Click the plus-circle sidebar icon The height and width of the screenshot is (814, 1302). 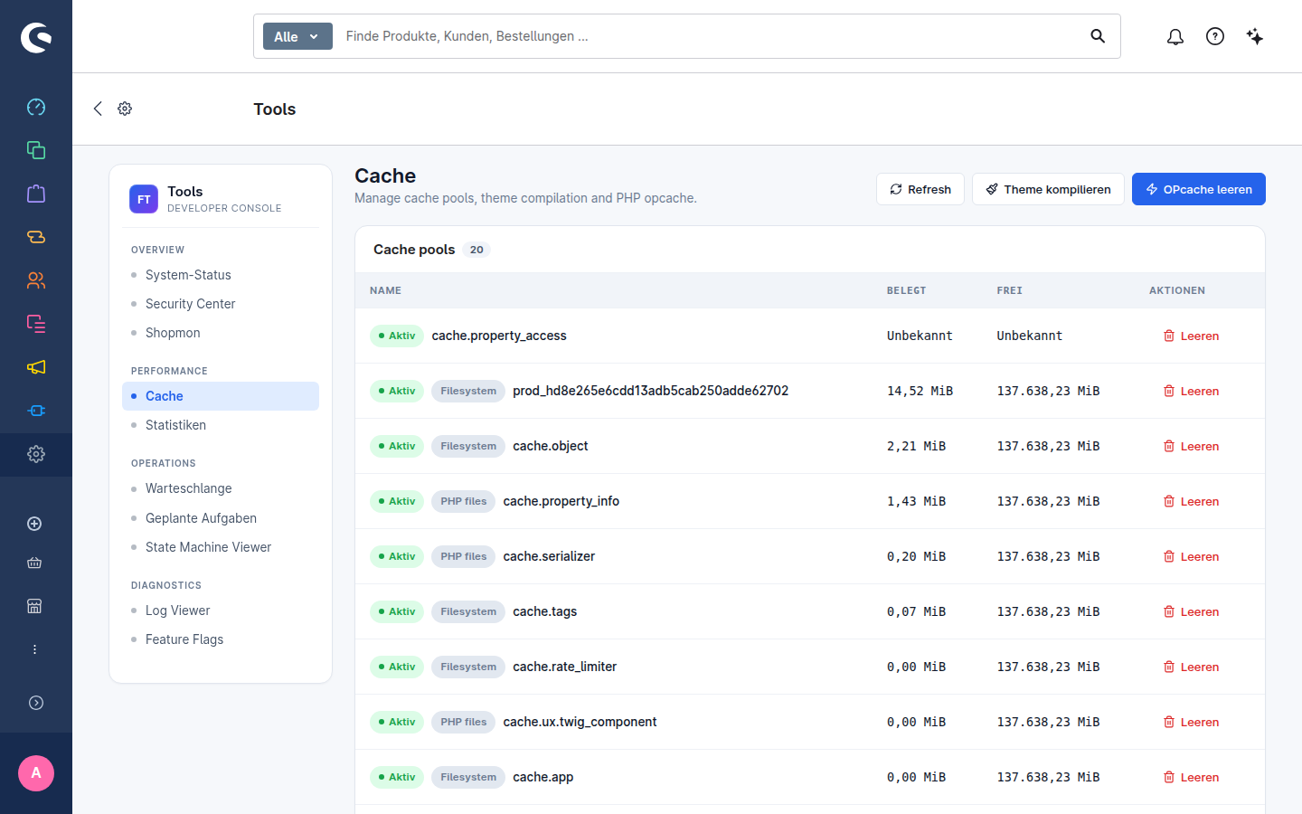click(34, 524)
